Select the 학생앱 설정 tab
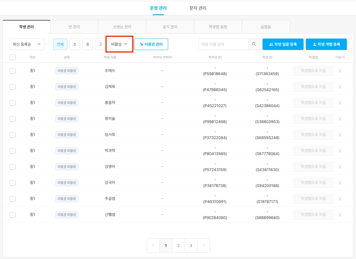 218,27
